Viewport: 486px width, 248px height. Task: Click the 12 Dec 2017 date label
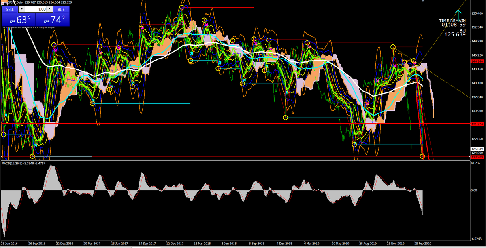tap(175, 244)
